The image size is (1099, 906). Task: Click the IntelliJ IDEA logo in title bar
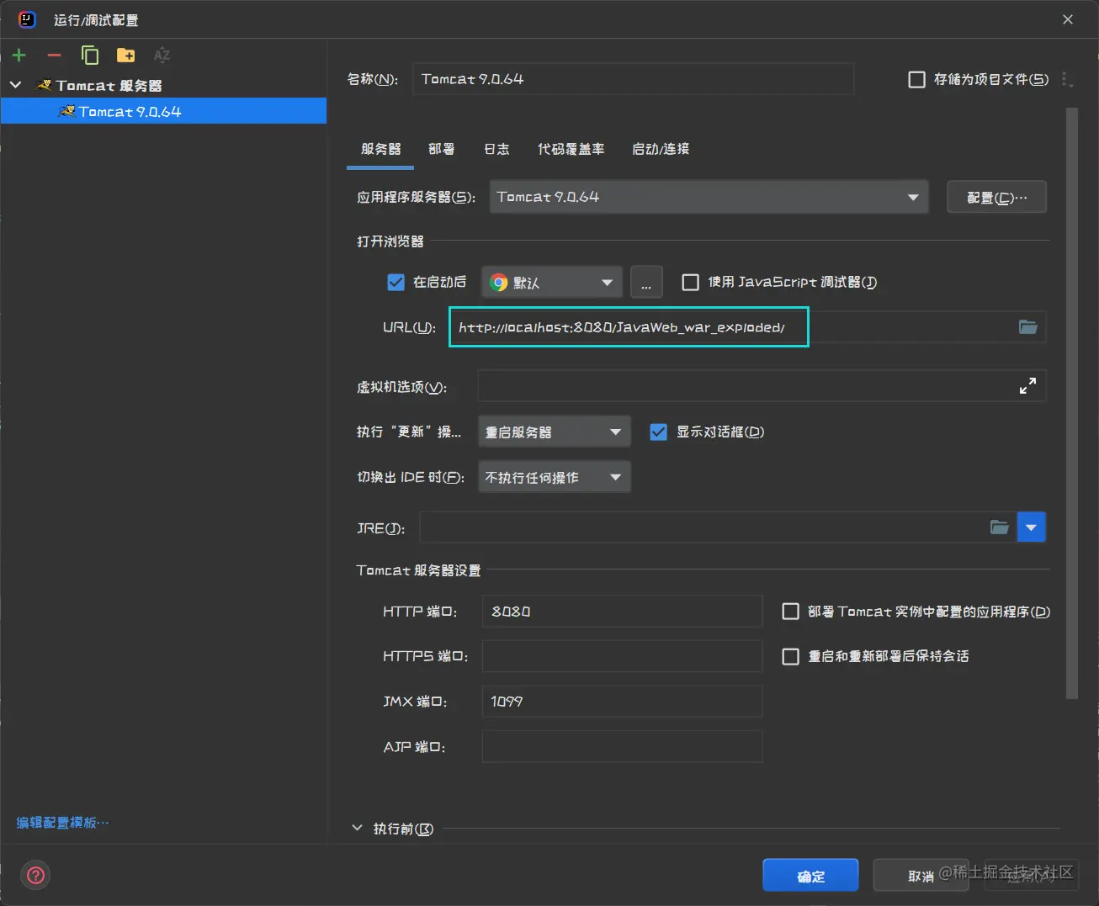point(27,19)
